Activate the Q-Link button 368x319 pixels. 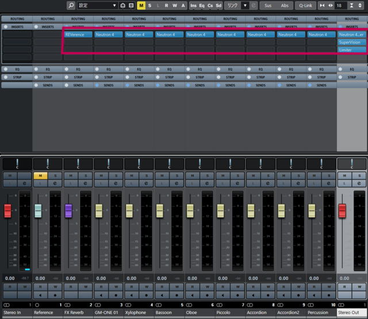305,5
